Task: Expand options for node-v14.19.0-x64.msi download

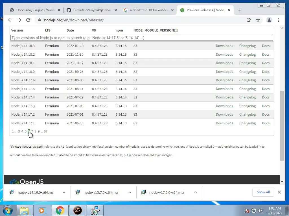Action: click(64, 192)
